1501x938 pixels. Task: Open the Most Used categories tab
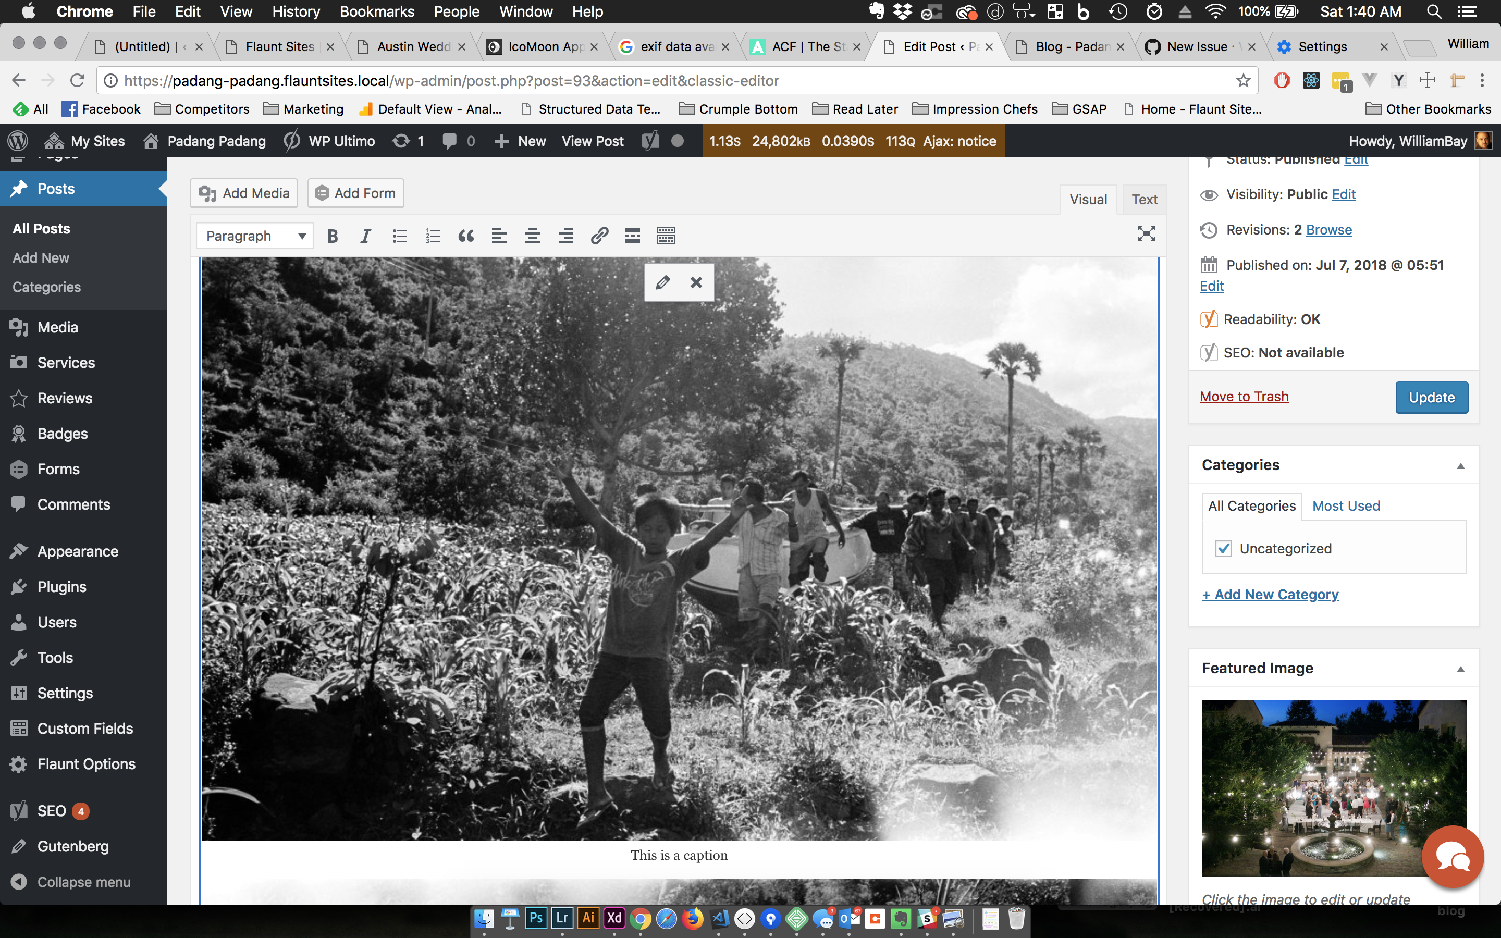pos(1345,506)
